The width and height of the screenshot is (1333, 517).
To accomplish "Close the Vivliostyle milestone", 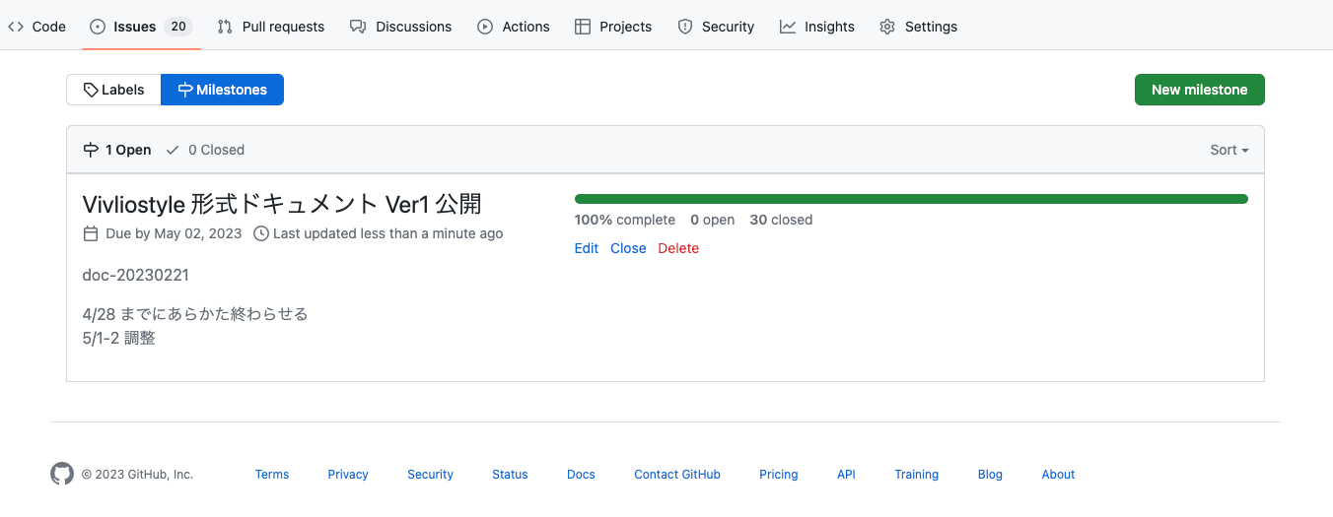I will pos(628,248).
